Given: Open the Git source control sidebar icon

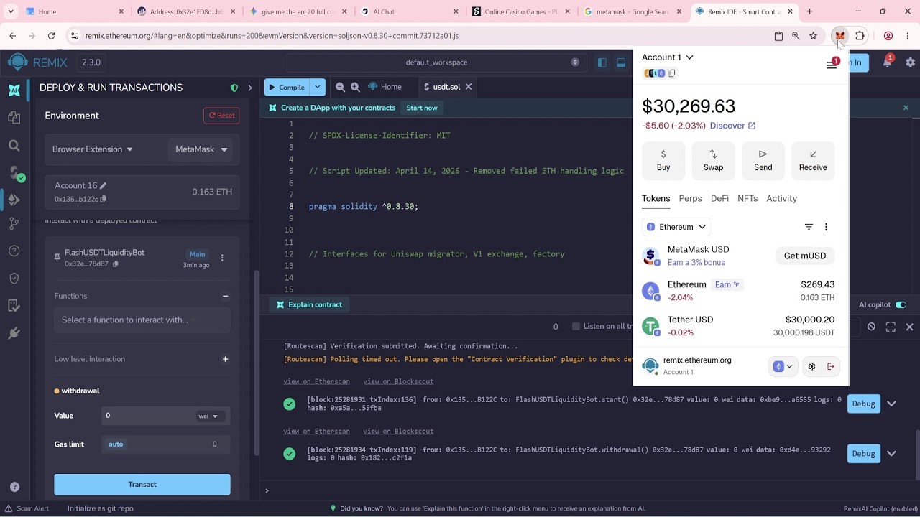Looking at the screenshot, I should [x=14, y=224].
